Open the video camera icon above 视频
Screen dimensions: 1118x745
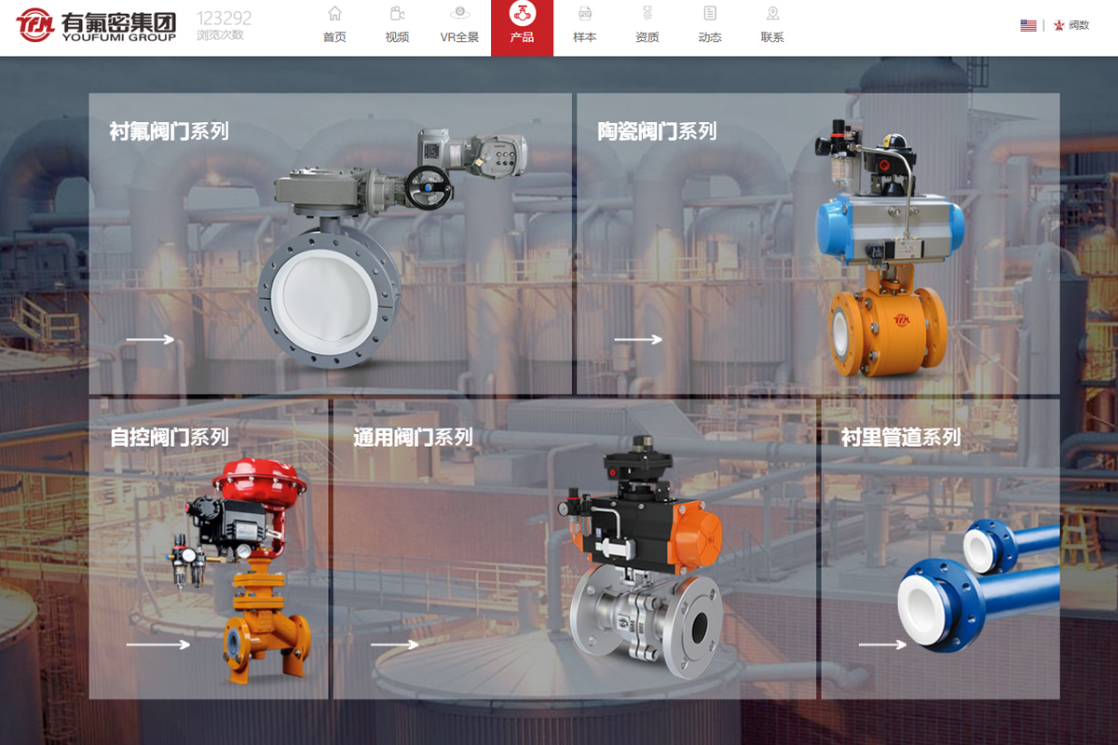(x=397, y=14)
